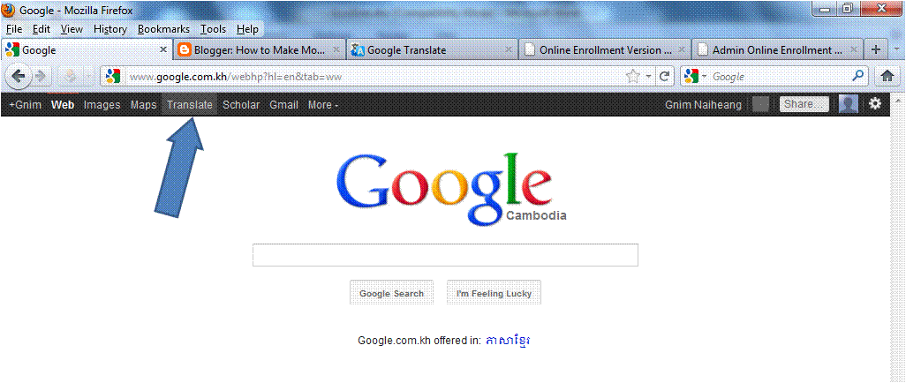Click the Google Search button
906x383 pixels.
[x=391, y=294]
